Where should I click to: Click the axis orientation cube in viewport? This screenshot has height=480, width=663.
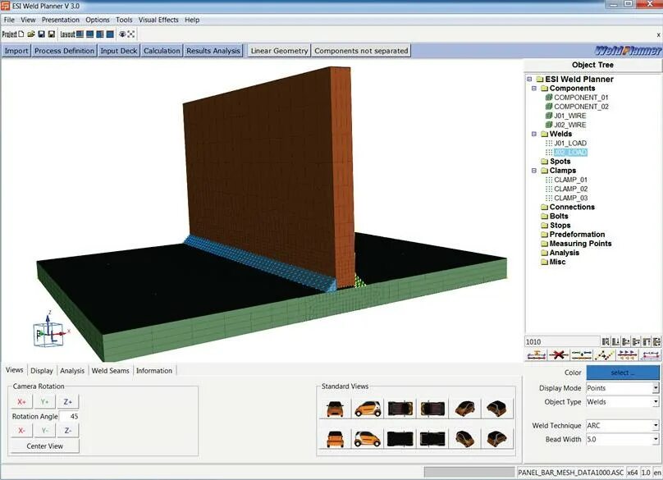(48, 333)
